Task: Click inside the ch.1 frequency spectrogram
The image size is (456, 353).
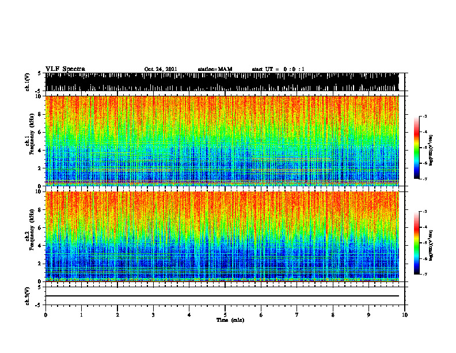Action: (222, 141)
